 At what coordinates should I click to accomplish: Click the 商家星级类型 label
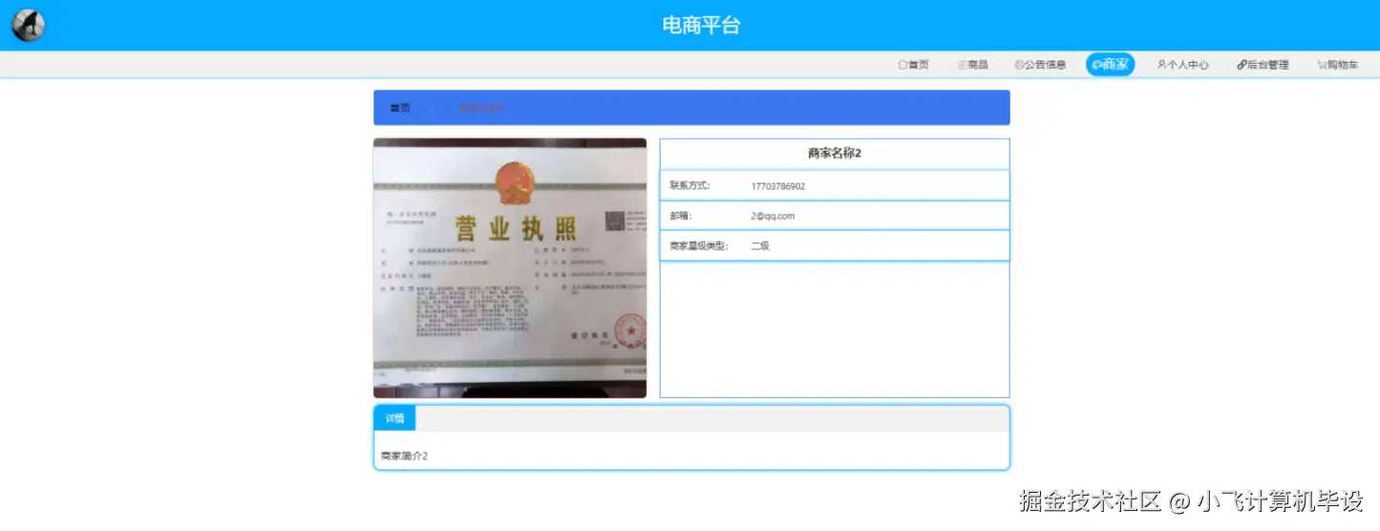click(x=699, y=245)
